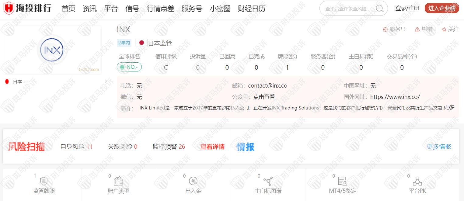Click the 服务号 icon link
This screenshot has width=464, height=201.
pyautogui.click(x=385, y=29)
